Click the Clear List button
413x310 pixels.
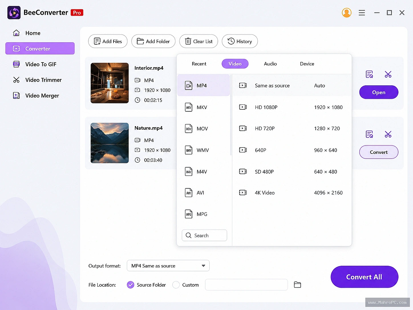pyautogui.click(x=199, y=41)
